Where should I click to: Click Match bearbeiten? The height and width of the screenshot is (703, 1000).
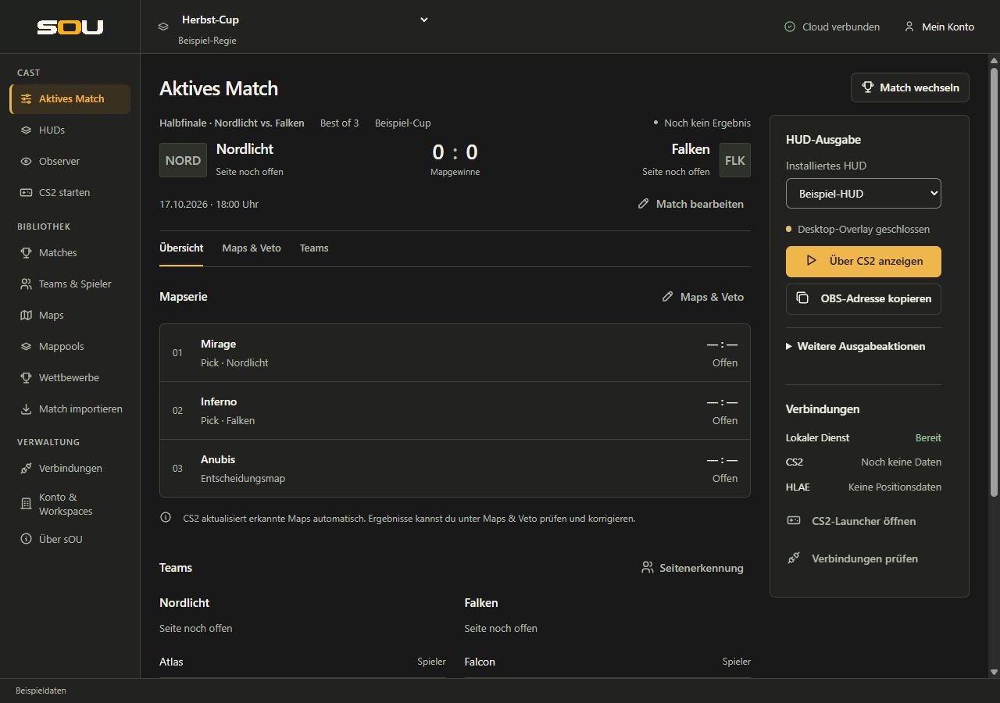(x=691, y=204)
